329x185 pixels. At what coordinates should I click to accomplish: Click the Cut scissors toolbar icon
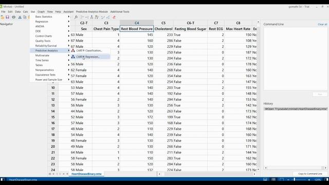coord(20,17)
